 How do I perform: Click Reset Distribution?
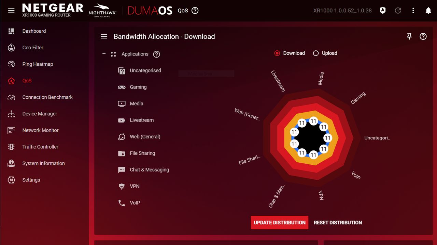coord(338,223)
